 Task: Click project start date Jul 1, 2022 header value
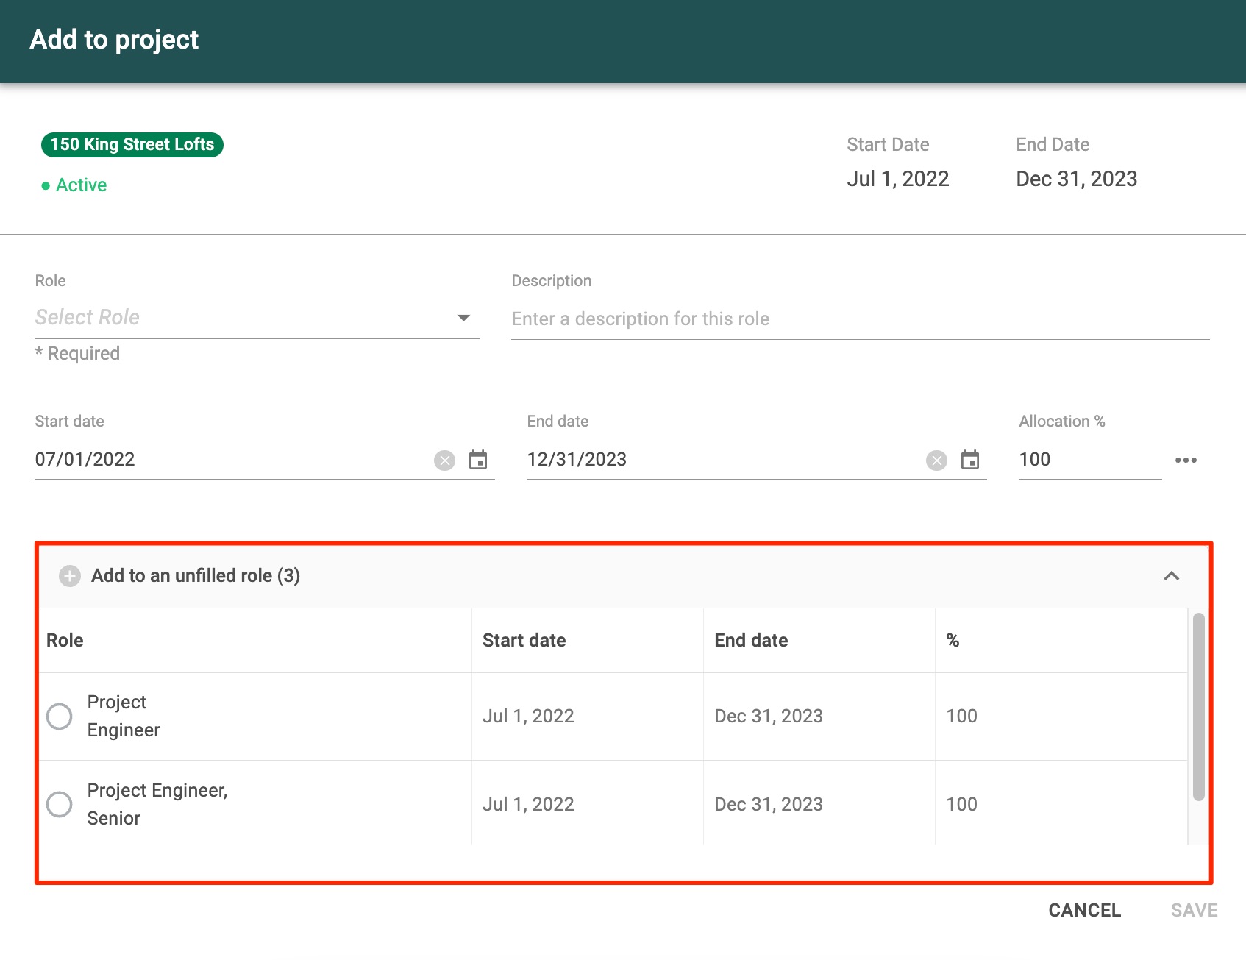pyautogui.click(x=897, y=179)
